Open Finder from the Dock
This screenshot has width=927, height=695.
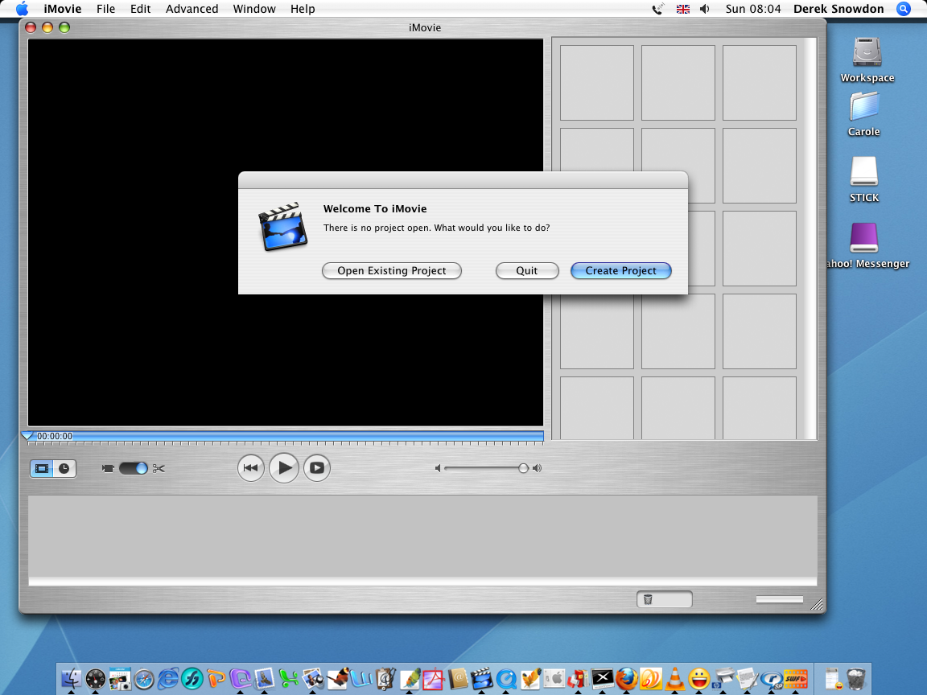71,678
